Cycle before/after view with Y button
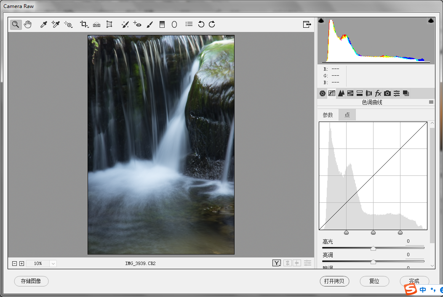This screenshot has width=443, height=297. click(277, 263)
